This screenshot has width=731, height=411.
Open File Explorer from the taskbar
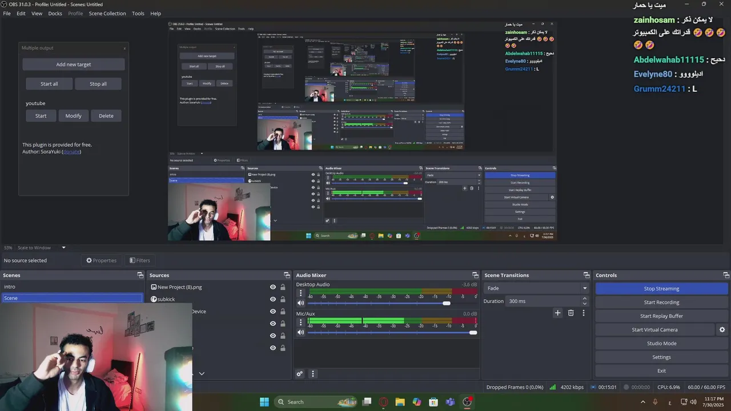coord(400,402)
